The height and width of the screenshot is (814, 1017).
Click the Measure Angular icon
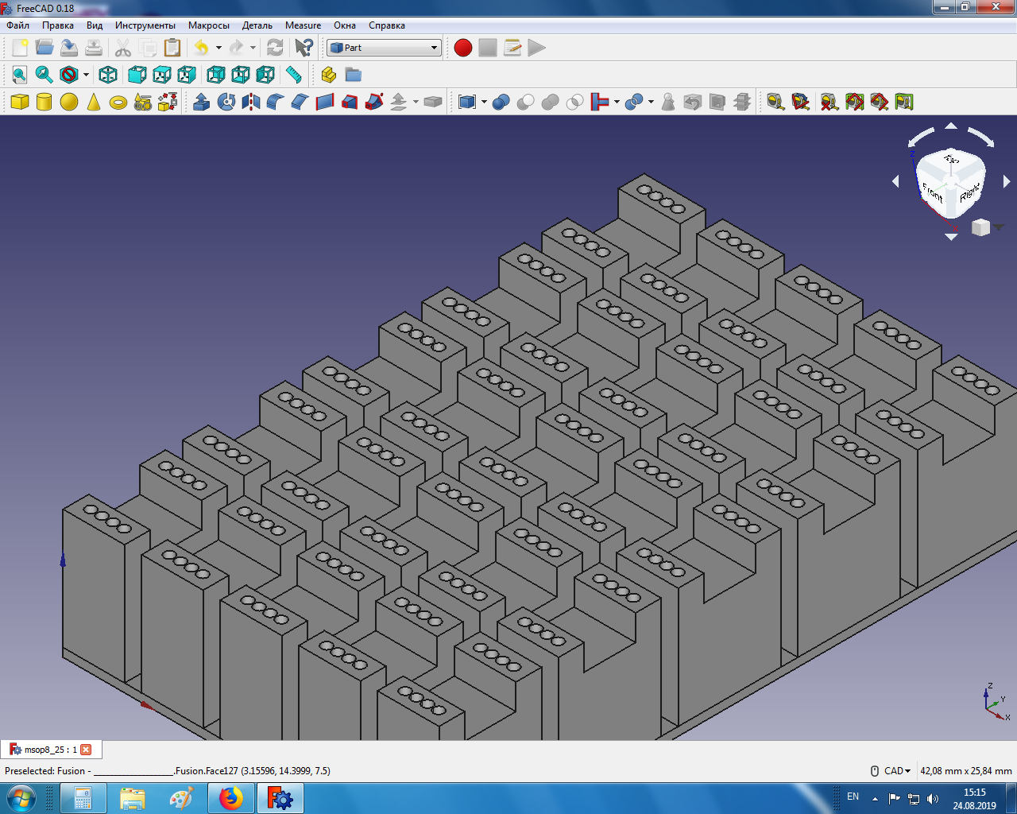tap(801, 102)
